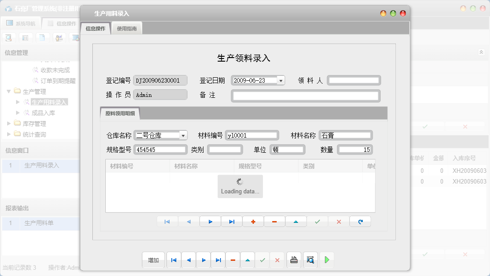The height and width of the screenshot is (276, 490).
Task: Open the 仓库名称 warehouse dropdown
Action: coord(182,135)
